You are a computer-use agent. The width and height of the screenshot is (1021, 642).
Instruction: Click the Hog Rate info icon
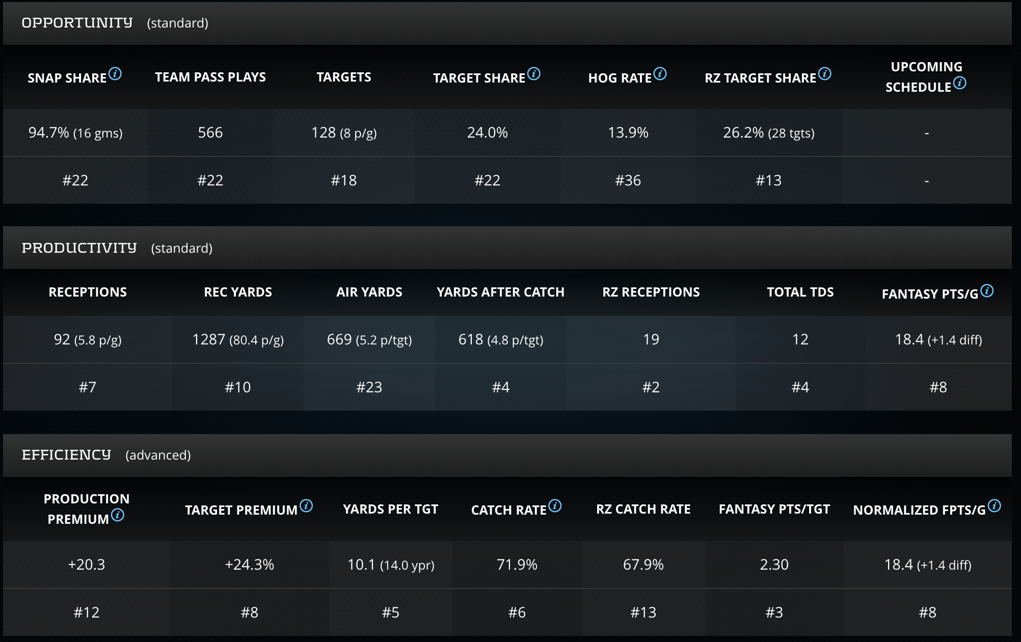click(x=660, y=74)
